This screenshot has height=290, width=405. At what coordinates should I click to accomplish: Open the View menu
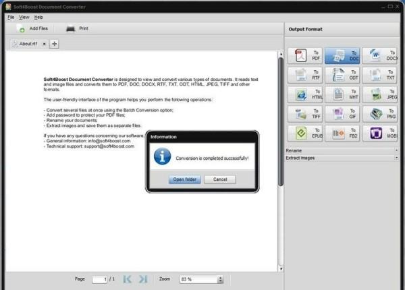coord(24,18)
